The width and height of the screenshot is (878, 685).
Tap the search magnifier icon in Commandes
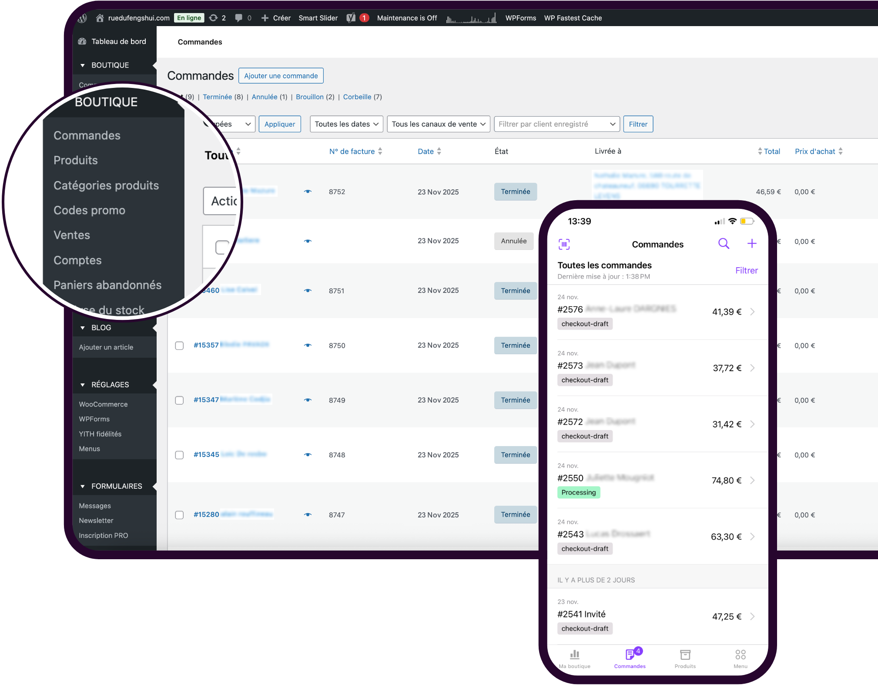tap(724, 244)
